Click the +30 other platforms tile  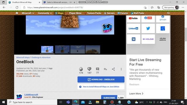point(163,39)
